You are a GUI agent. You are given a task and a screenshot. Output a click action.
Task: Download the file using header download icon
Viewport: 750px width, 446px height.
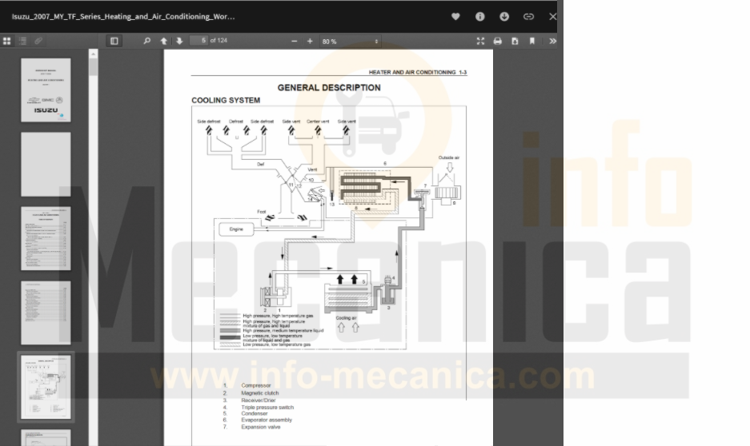[504, 17]
